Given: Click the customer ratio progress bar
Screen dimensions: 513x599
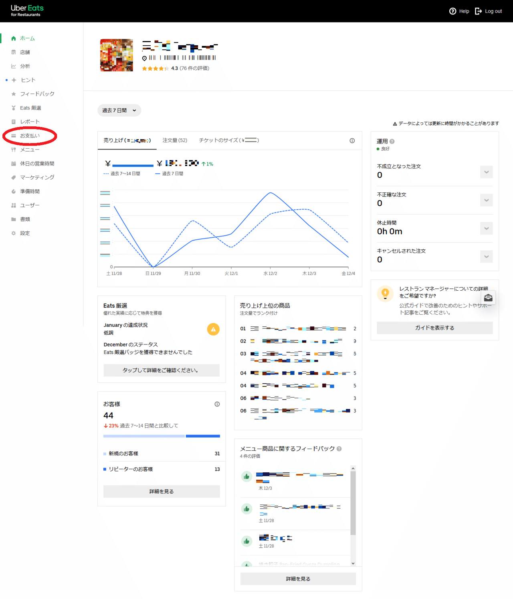Looking at the screenshot, I should point(162,436).
